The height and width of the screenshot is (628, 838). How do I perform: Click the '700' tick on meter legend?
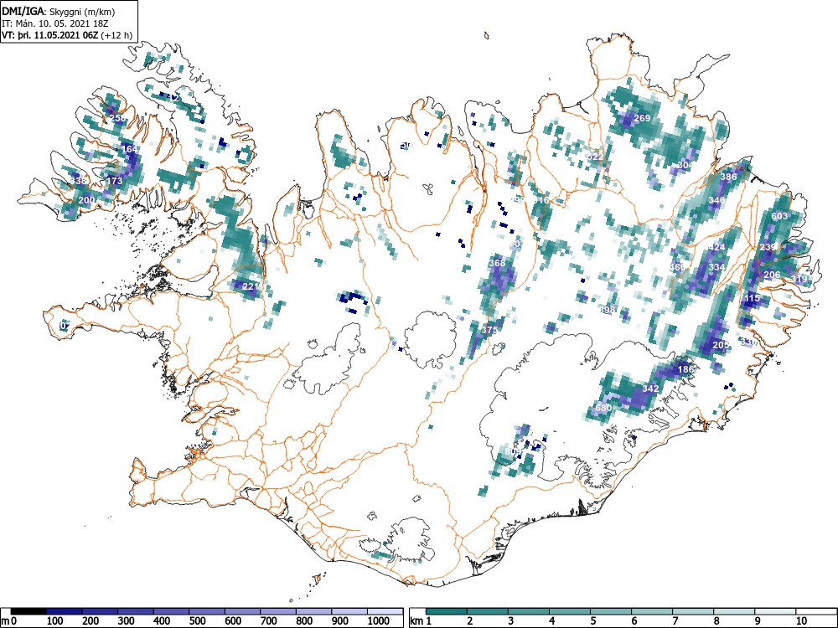(268, 621)
